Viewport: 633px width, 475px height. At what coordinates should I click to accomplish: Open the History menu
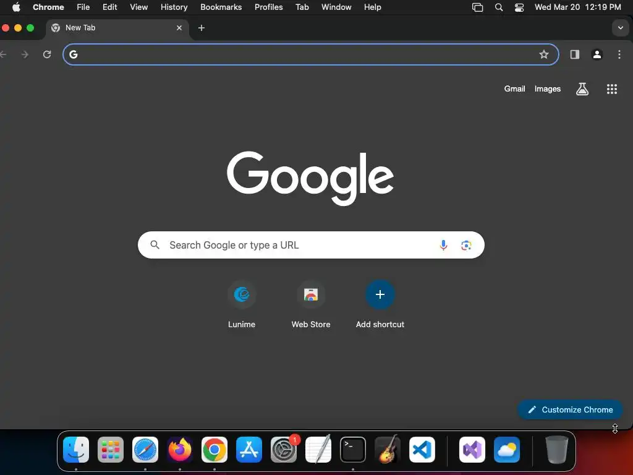point(174,7)
